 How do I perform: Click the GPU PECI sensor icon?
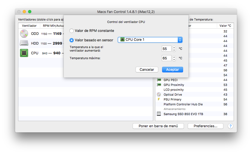click(159, 80)
